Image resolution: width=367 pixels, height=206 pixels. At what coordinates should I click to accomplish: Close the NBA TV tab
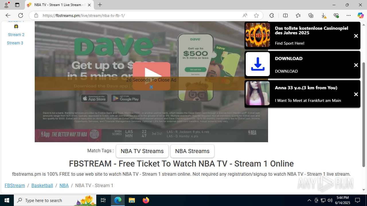click(x=89, y=5)
